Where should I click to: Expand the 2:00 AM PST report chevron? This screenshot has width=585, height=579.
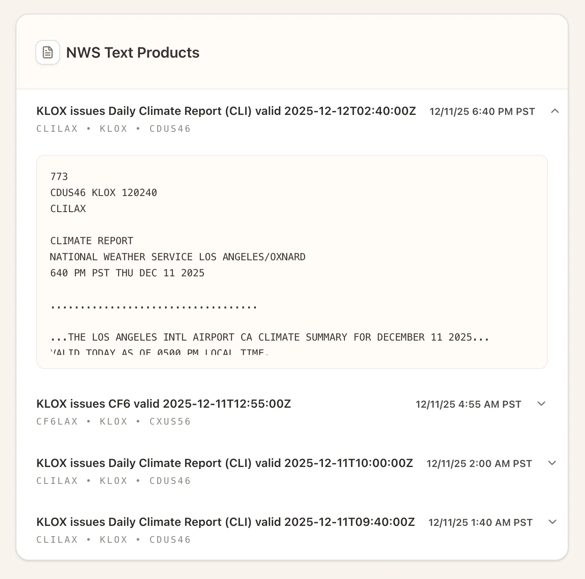pos(552,463)
